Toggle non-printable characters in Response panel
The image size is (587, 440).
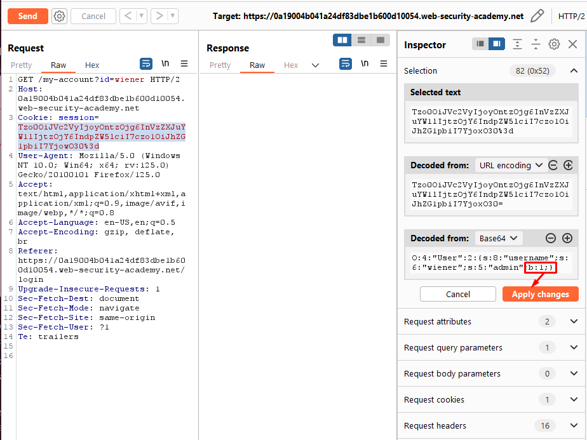365,63
